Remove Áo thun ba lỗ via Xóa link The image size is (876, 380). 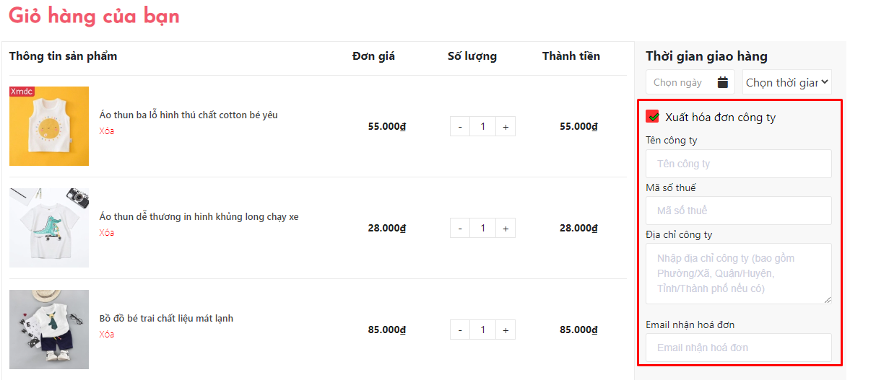[107, 131]
